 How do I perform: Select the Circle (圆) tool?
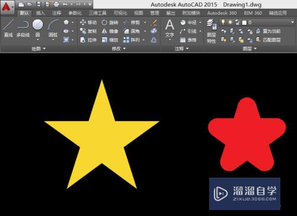37,28
